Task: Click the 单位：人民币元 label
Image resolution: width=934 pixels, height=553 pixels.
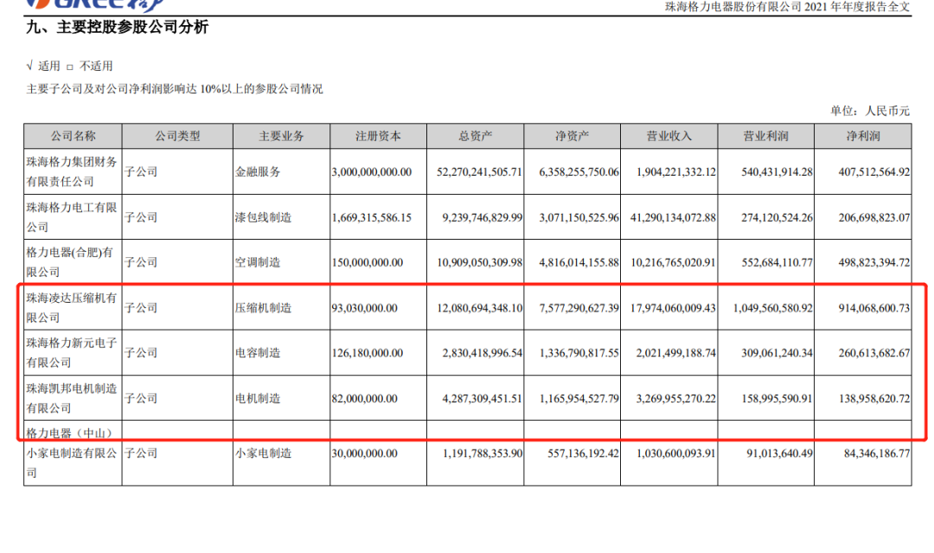Action: coord(870,111)
